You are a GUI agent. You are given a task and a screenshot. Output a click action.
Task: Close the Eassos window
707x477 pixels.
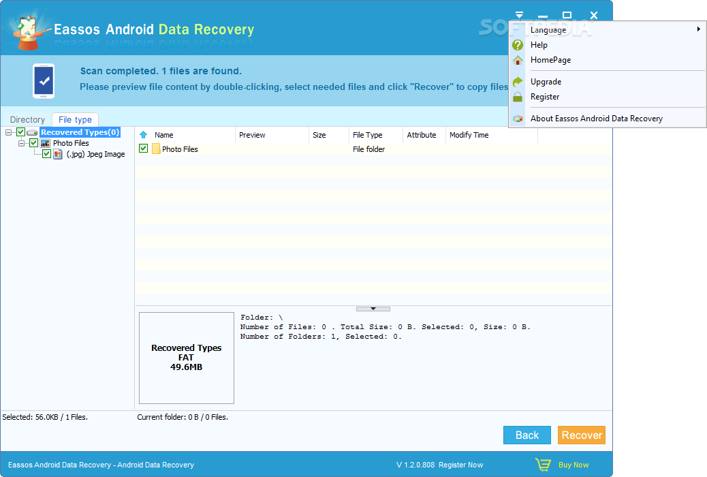[x=594, y=16]
